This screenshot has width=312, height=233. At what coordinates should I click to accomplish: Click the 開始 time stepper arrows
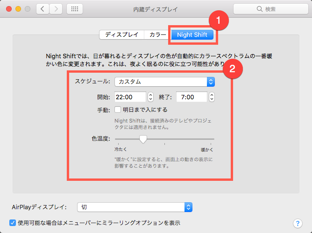point(150,97)
